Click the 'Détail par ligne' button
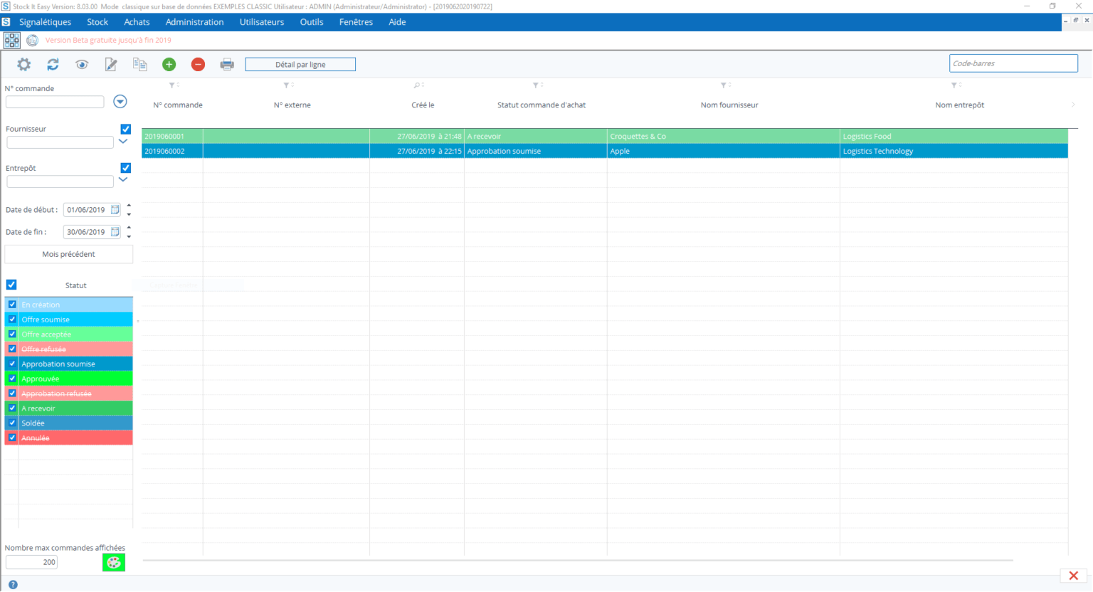This screenshot has width=1093, height=592. click(x=300, y=64)
